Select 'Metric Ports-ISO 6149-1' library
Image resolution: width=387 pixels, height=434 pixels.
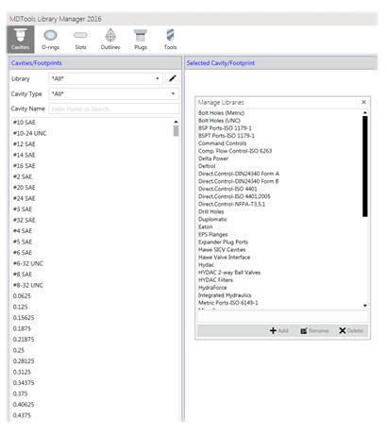(x=228, y=303)
